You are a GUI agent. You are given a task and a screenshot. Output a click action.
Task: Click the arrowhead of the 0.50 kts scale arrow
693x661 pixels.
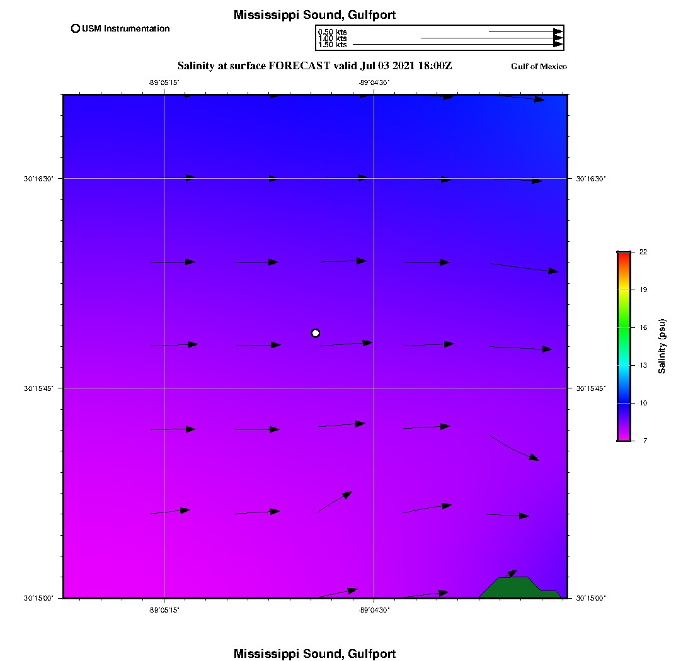(x=558, y=31)
